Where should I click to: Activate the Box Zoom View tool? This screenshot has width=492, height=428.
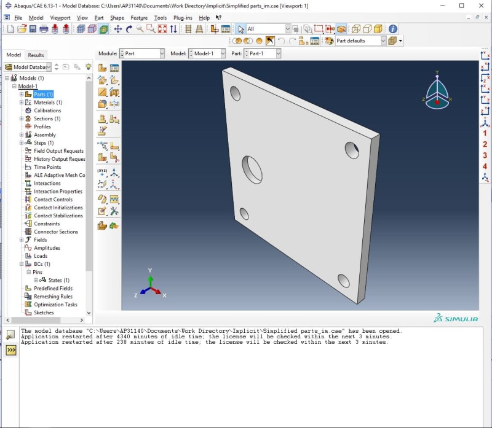151,29
